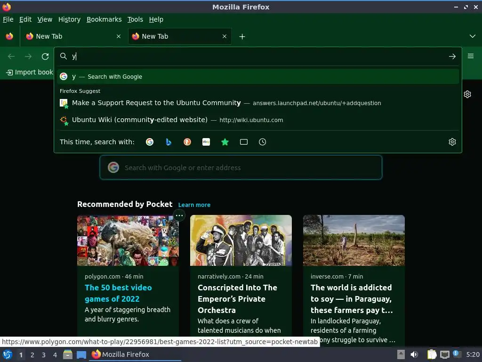Click the network monitor tray icon
The width and height of the screenshot is (482, 362).
445,354
